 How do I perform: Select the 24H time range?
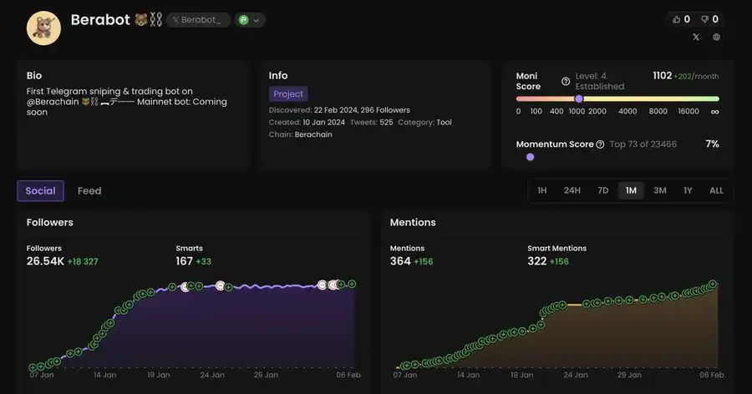pos(572,190)
